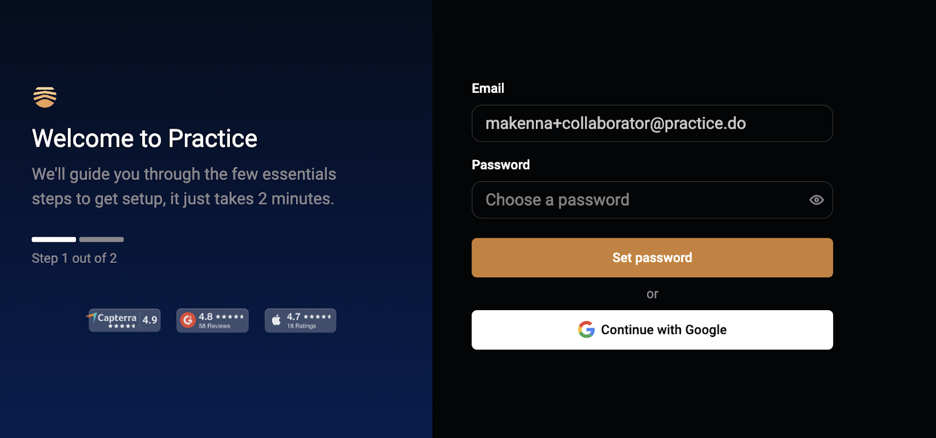The height and width of the screenshot is (438, 936).
Task: Focus the Email input field
Action: pyautogui.click(x=652, y=123)
